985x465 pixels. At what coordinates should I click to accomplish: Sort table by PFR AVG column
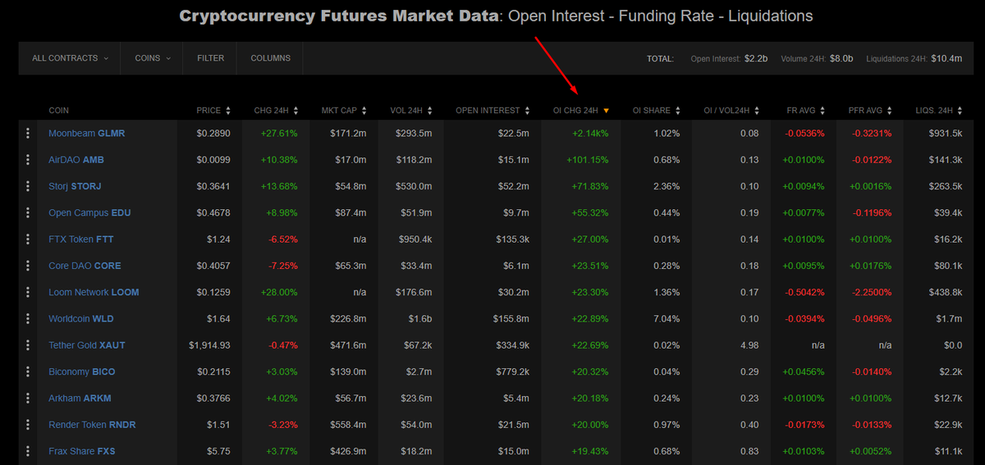point(871,110)
